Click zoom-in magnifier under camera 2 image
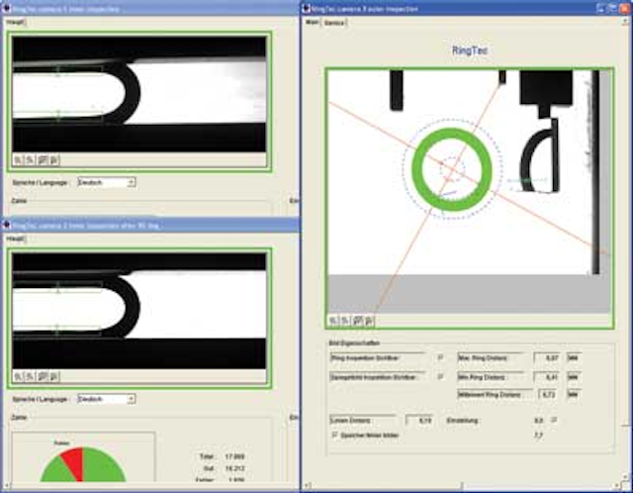 coord(18,376)
